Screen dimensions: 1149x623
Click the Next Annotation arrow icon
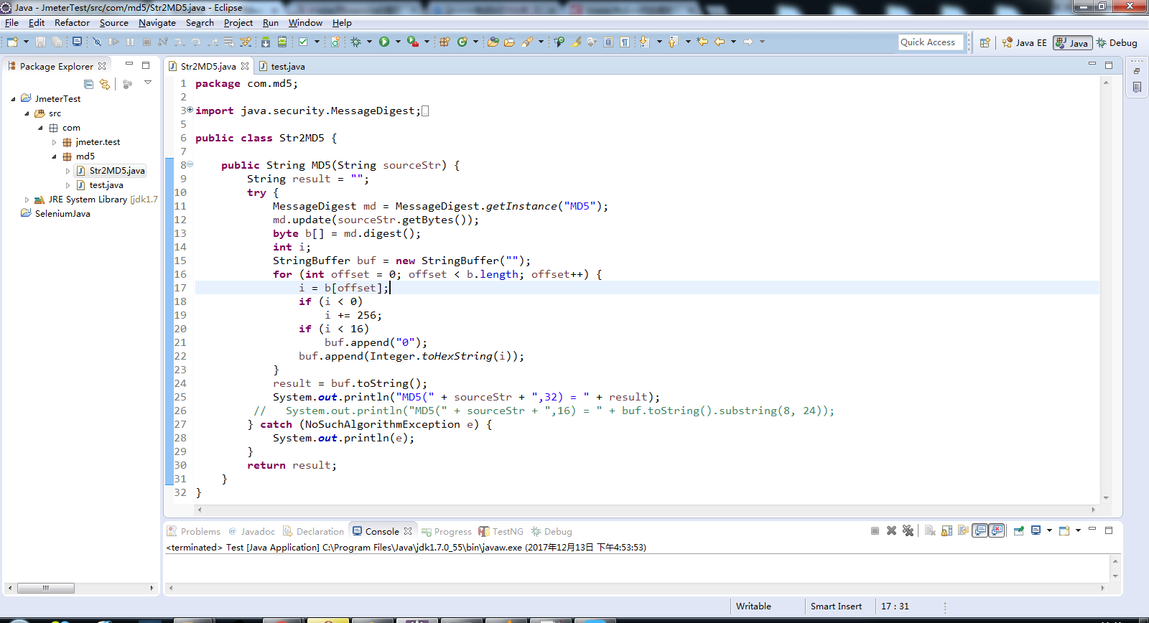click(x=645, y=42)
